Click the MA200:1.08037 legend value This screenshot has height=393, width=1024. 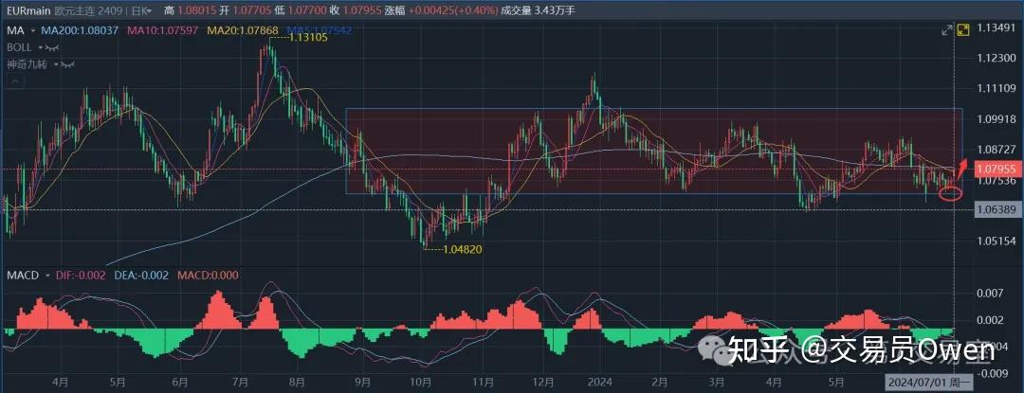coord(81,30)
